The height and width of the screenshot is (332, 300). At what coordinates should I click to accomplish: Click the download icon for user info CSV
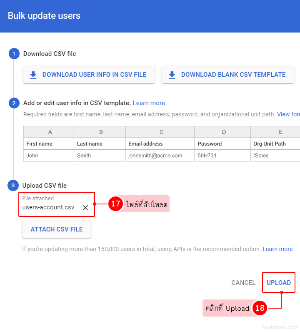33,75
